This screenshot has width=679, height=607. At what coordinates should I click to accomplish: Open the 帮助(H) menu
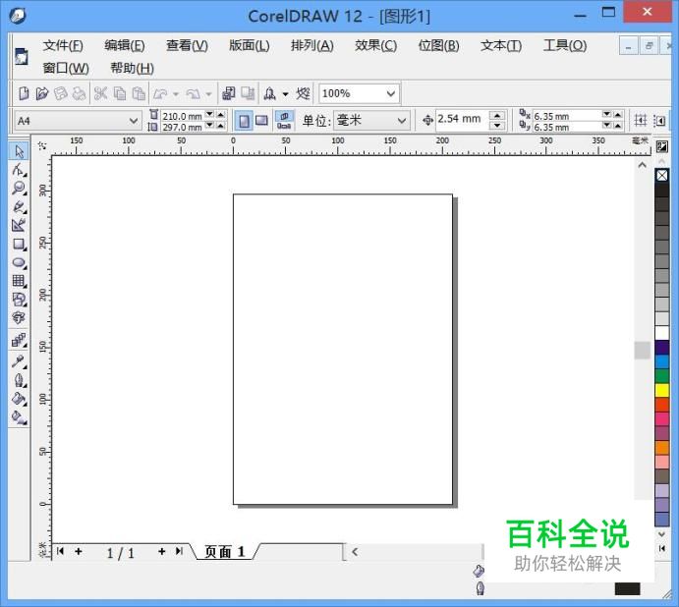point(132,68)
